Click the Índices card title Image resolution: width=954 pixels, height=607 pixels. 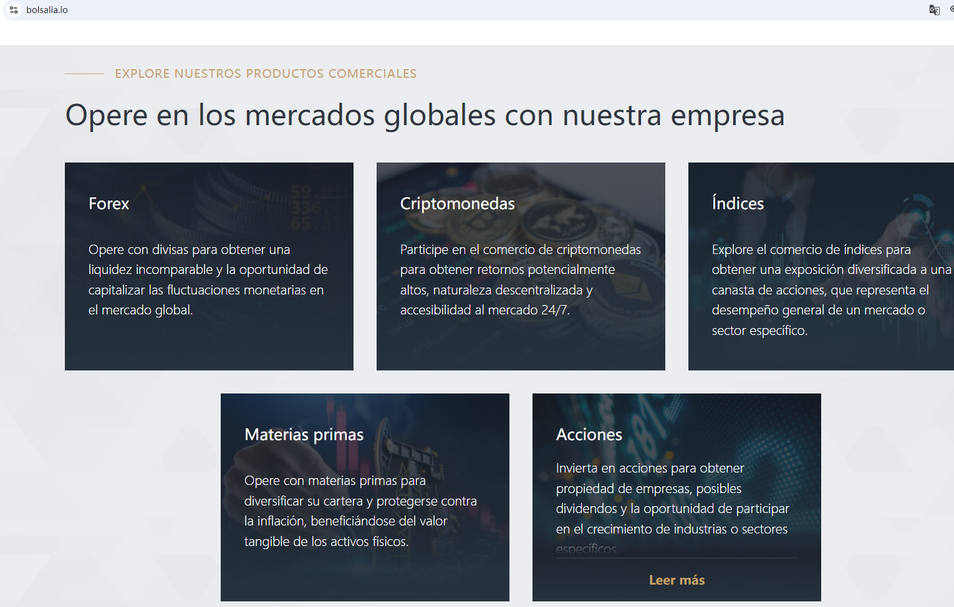point(738,203)
